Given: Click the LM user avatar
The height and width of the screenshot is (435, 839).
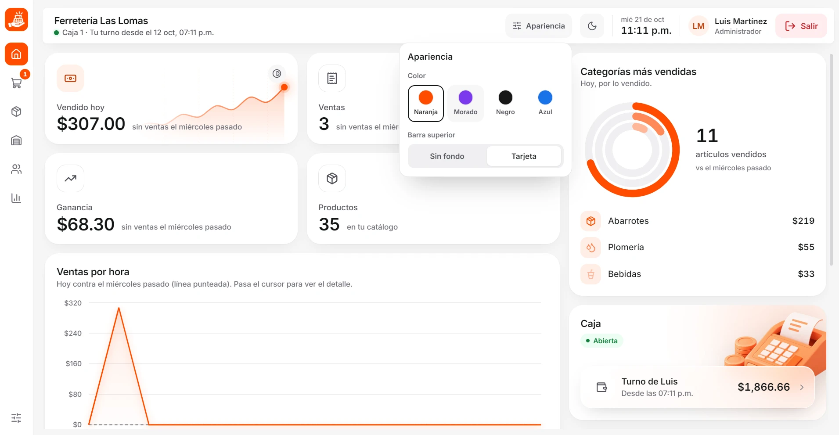Looking at the screenshot, I should tap(699, 26).
